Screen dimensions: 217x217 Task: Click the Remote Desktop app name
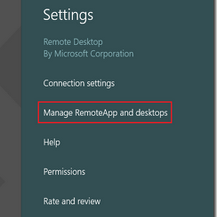(x=73, y=42)
